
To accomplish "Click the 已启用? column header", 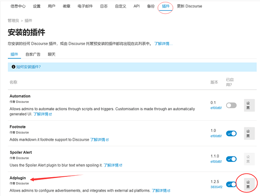I will (230, 82).
